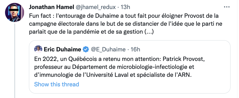The height and width of the screenshot is (98, 239).
Task: Click the Show this thread link
Action: [57, 84]
